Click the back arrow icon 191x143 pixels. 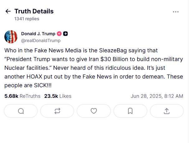tap(8, 12)
